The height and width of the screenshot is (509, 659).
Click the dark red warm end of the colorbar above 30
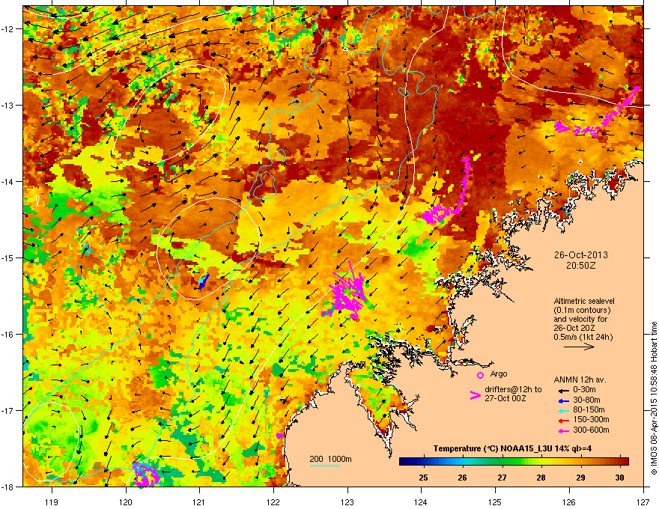click(623, 462)
